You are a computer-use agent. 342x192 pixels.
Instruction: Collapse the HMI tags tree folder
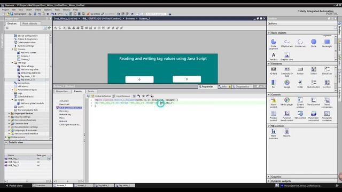pos(12,63)
